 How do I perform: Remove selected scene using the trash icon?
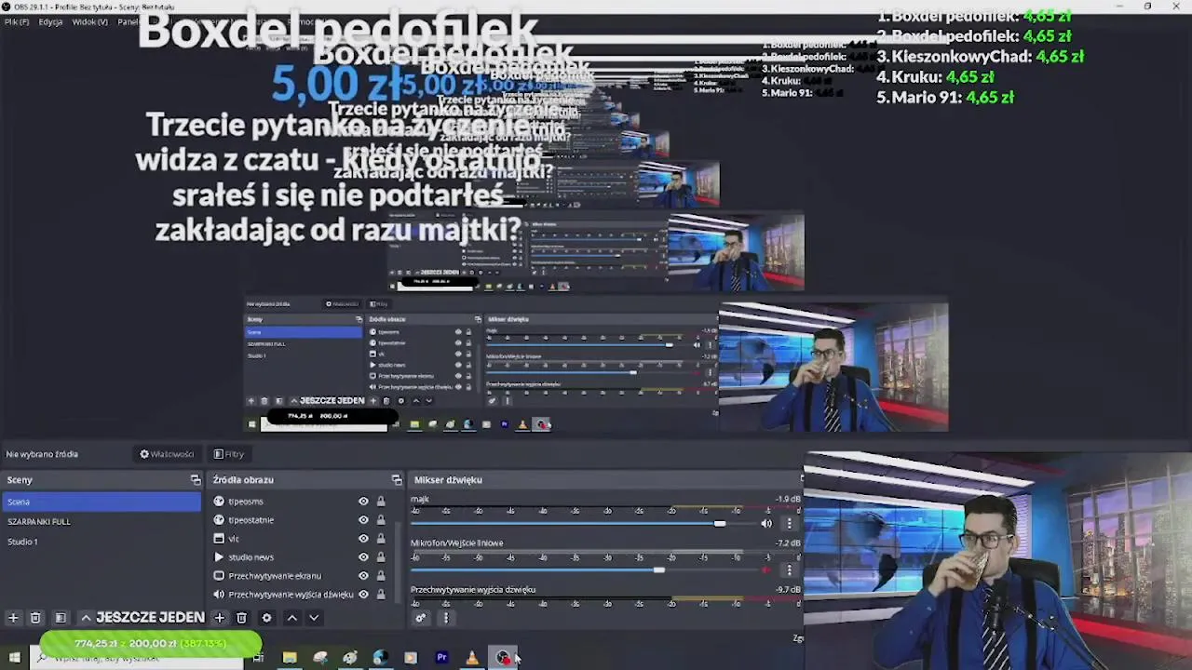(x=35, y=618)
